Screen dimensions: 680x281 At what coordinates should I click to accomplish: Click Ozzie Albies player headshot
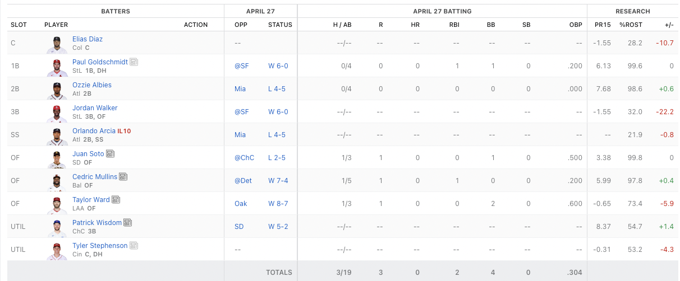tap(57, 90)
